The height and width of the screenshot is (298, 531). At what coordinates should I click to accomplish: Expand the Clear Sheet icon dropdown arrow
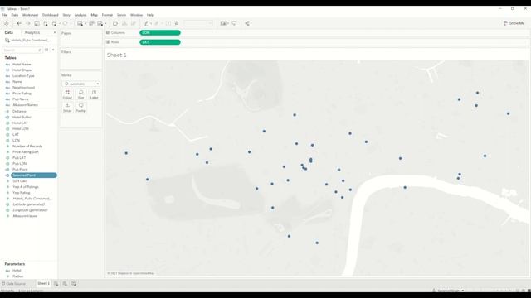[x=105, y=24]
